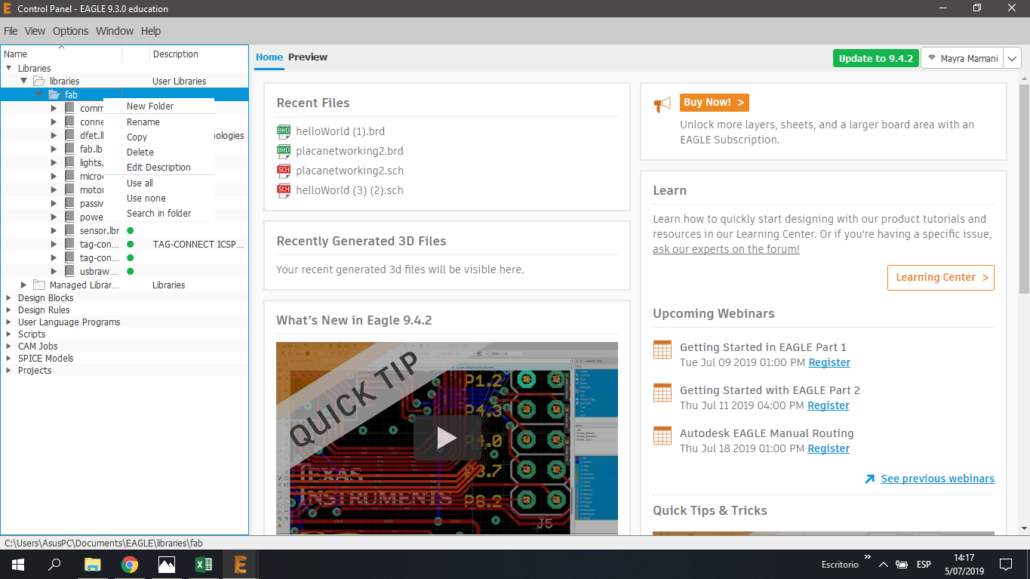This screenshot has height=579, width=1030.
Task: Choose Rename in the context menu
Action: (158, 122)
